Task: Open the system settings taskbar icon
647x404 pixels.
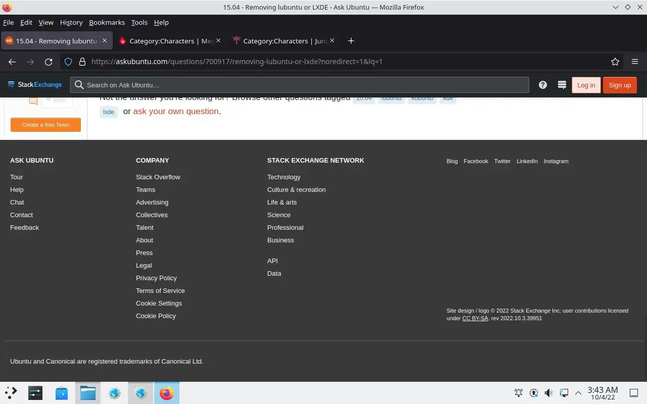Action: point(35,393)
